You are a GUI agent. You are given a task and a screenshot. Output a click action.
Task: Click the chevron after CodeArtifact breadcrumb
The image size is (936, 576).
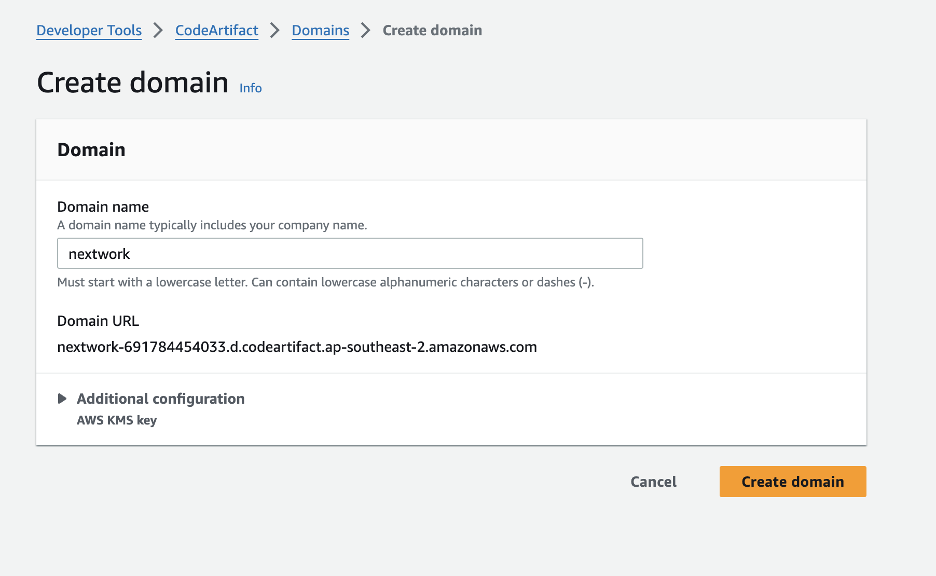(275, 31)
